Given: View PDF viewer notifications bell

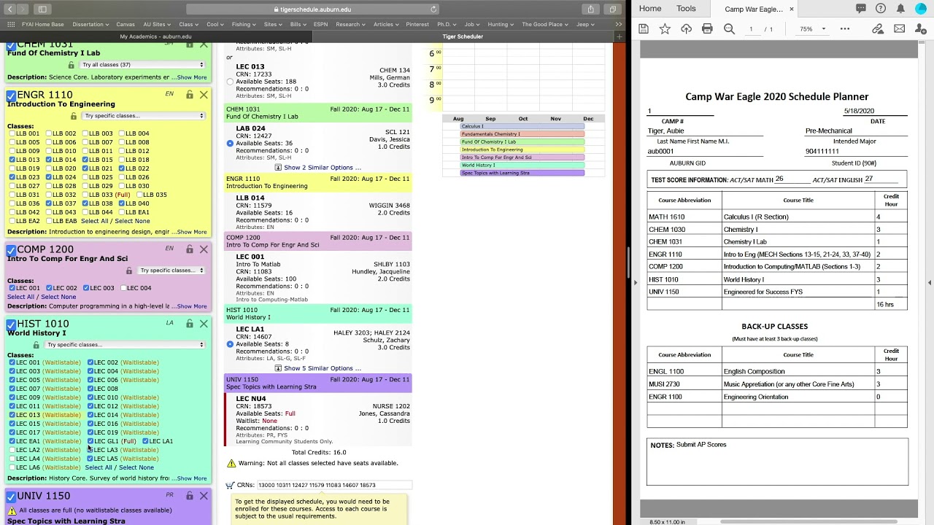Looking at the screenshot, I should pos(900,9).
